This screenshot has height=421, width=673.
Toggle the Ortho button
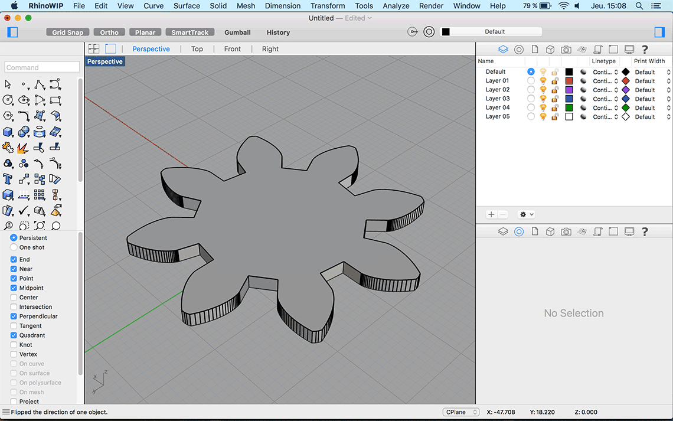(109, 32)
